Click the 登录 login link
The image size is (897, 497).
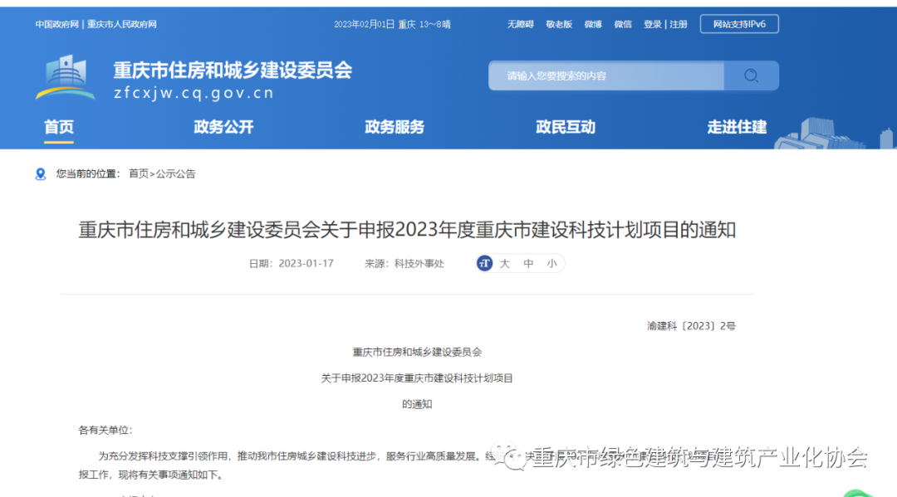652,24
